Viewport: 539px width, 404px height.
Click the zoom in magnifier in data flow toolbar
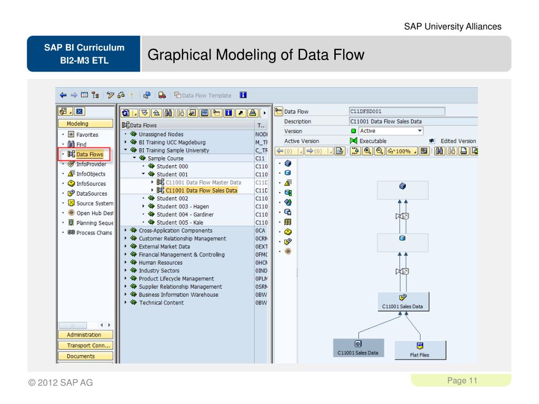click(367, 151)
